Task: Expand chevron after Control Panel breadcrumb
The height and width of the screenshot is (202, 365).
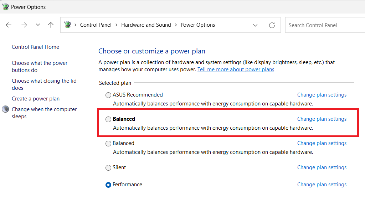Action: (x=117, y=25)
